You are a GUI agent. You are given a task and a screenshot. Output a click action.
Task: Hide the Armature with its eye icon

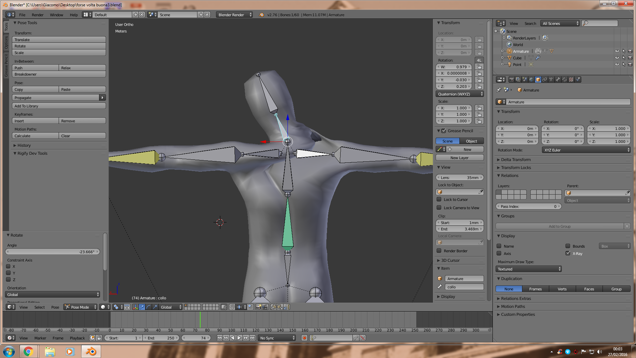coord(617,51)
